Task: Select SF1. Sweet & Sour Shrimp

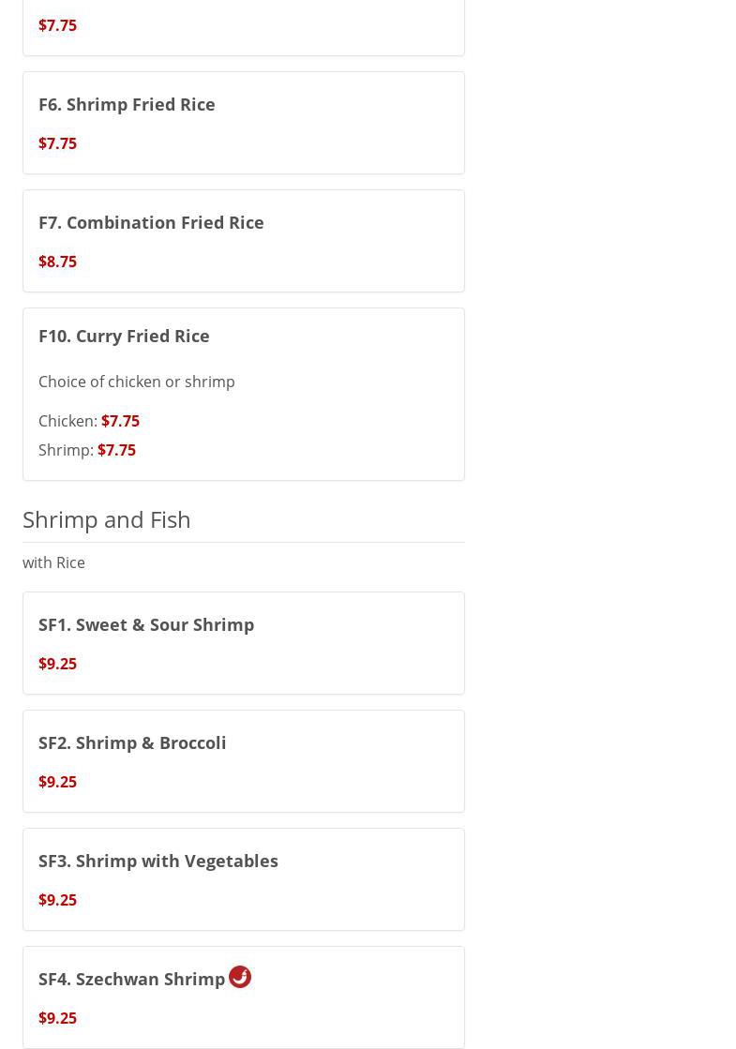Action: (146, 624)
